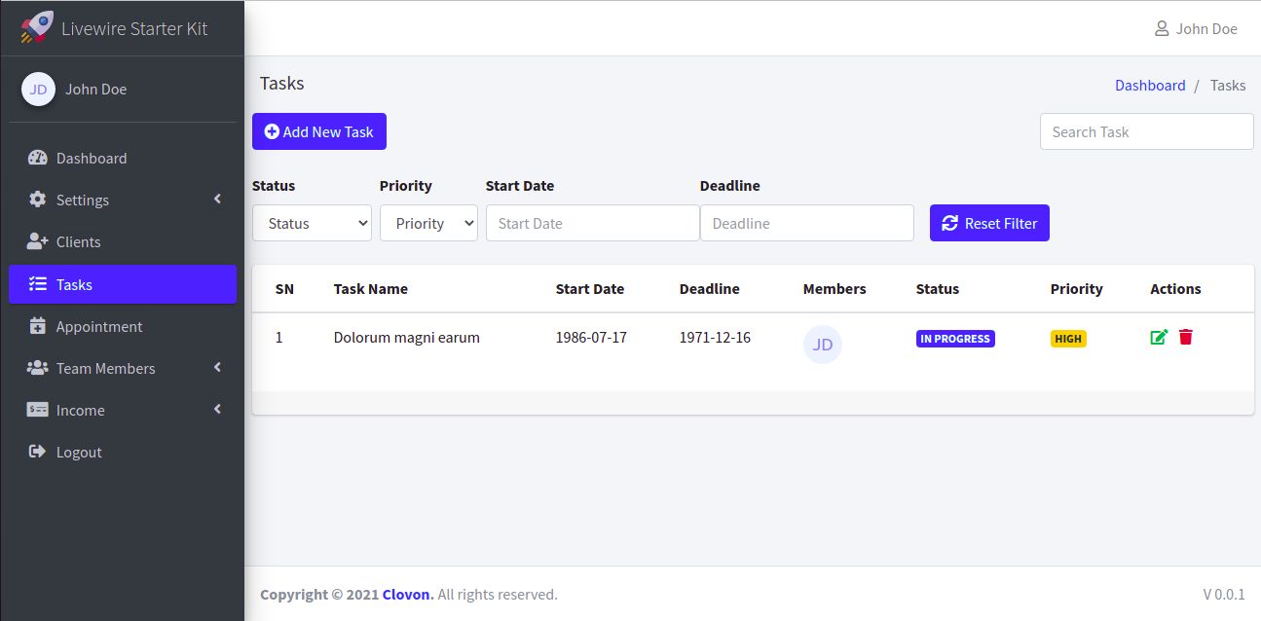Click the Start Date filter field

click(x=592, y=223)
